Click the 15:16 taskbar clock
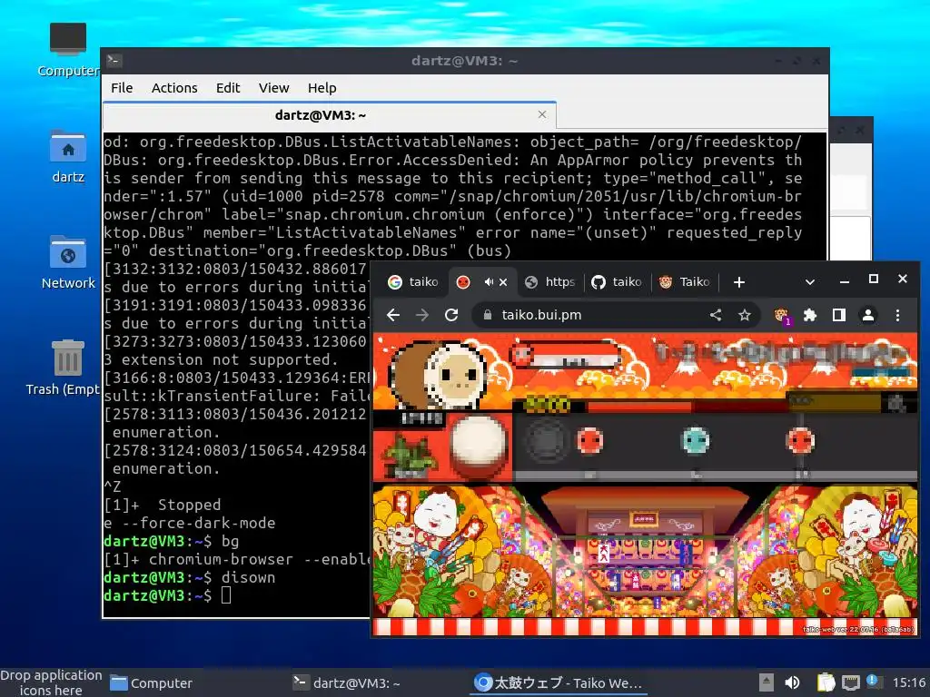 click(x=909, y=682)
